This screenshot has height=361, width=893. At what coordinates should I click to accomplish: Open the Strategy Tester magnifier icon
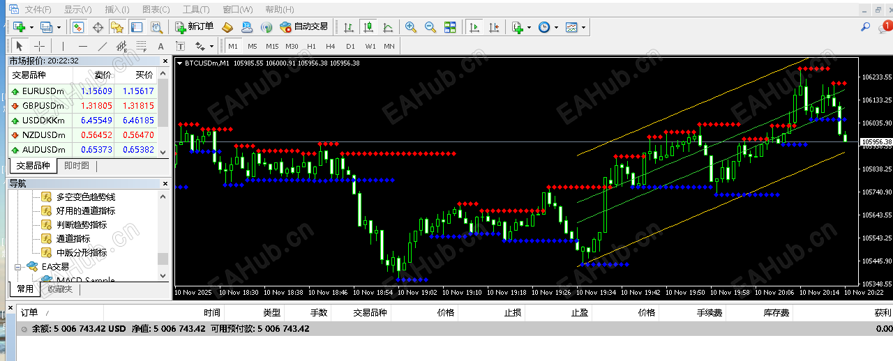coord(157,27)
